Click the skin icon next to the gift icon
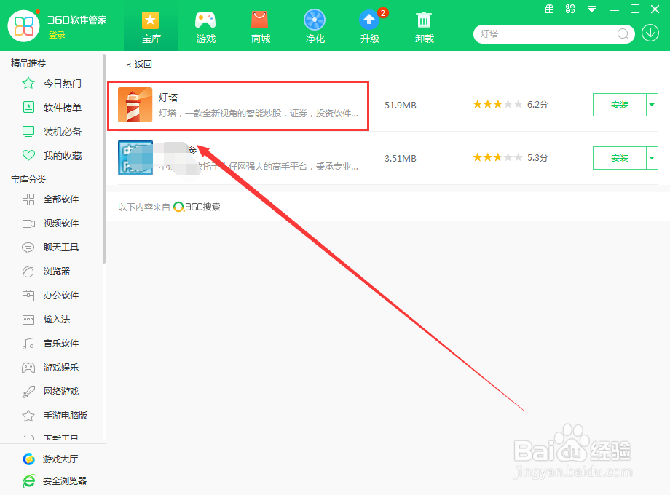The width and height of the screenshot is (670, 495). [x=570, y=9]
